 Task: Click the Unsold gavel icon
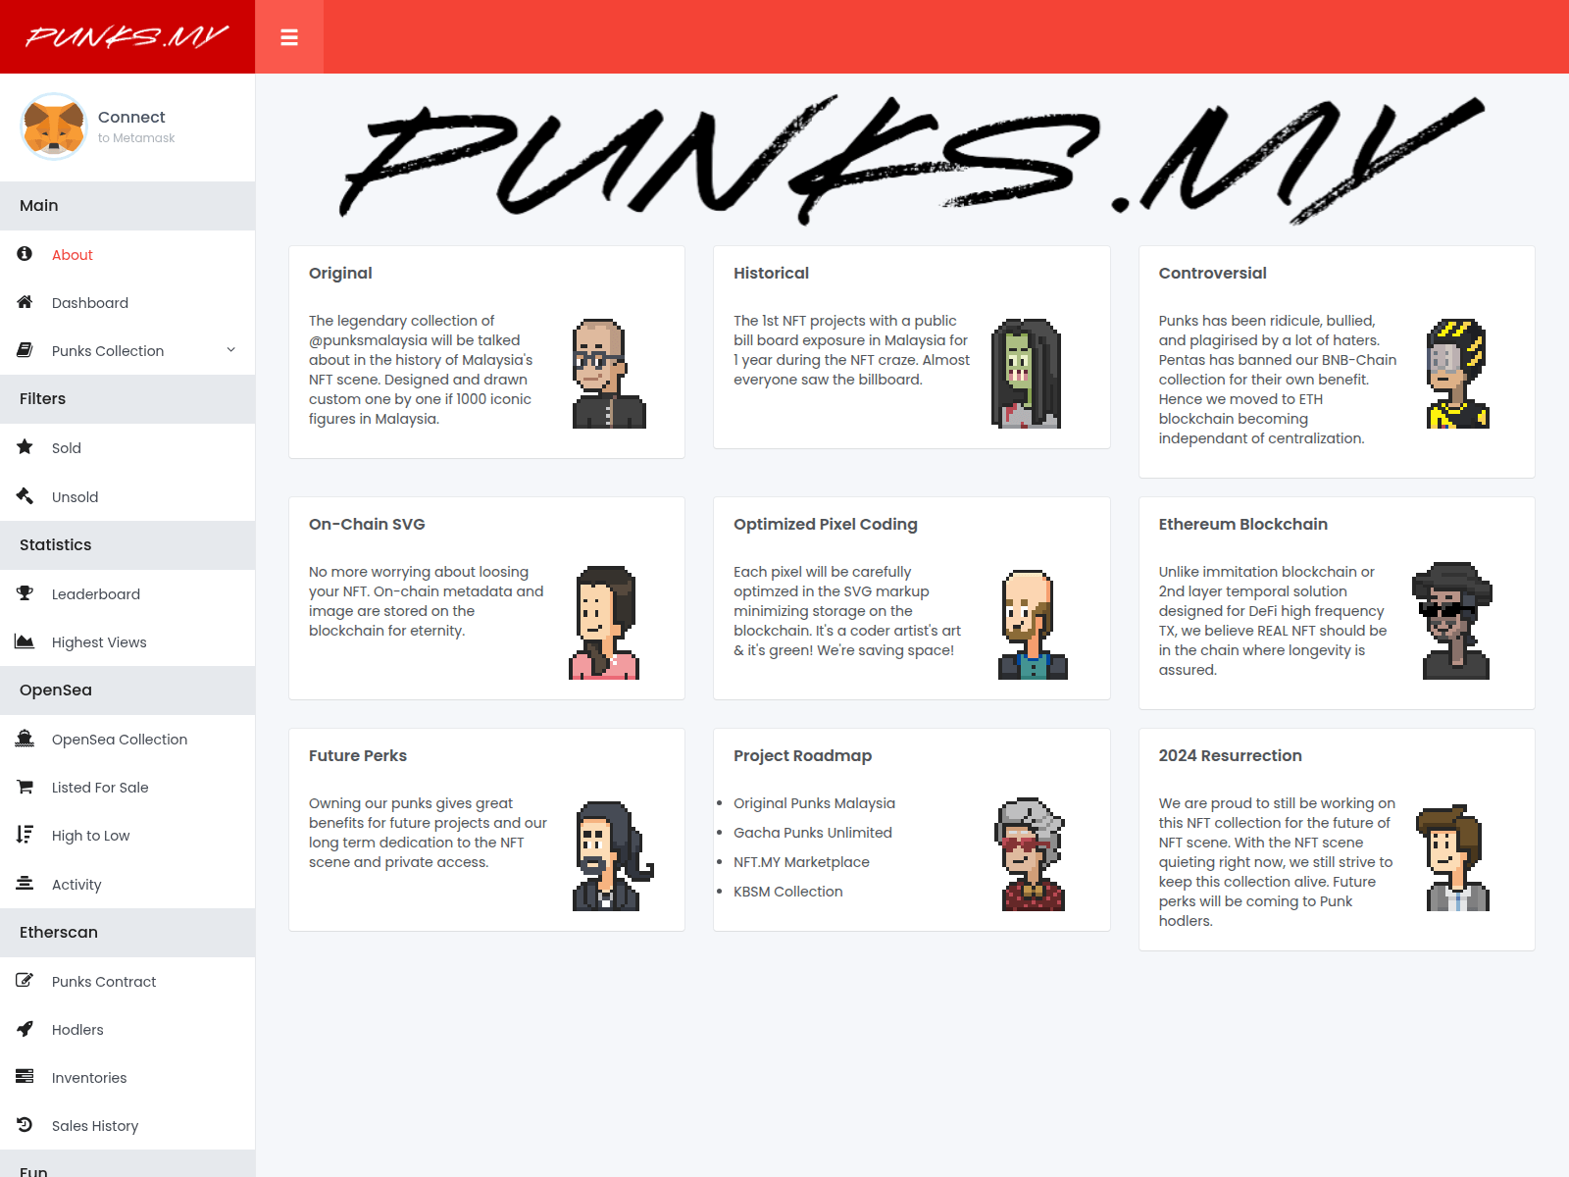pyautogui.click(x=25, y=496)
